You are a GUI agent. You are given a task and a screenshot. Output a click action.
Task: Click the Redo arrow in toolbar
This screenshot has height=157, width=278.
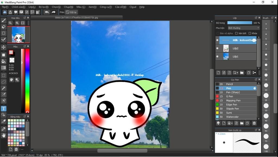coord(53,12)
